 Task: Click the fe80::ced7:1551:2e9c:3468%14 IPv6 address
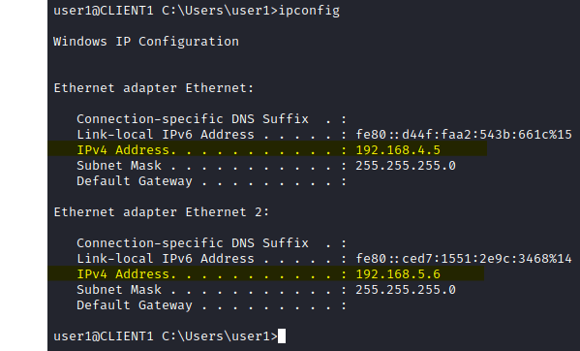pos(464,259)
